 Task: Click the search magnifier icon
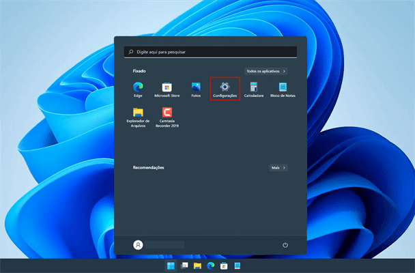132,51
